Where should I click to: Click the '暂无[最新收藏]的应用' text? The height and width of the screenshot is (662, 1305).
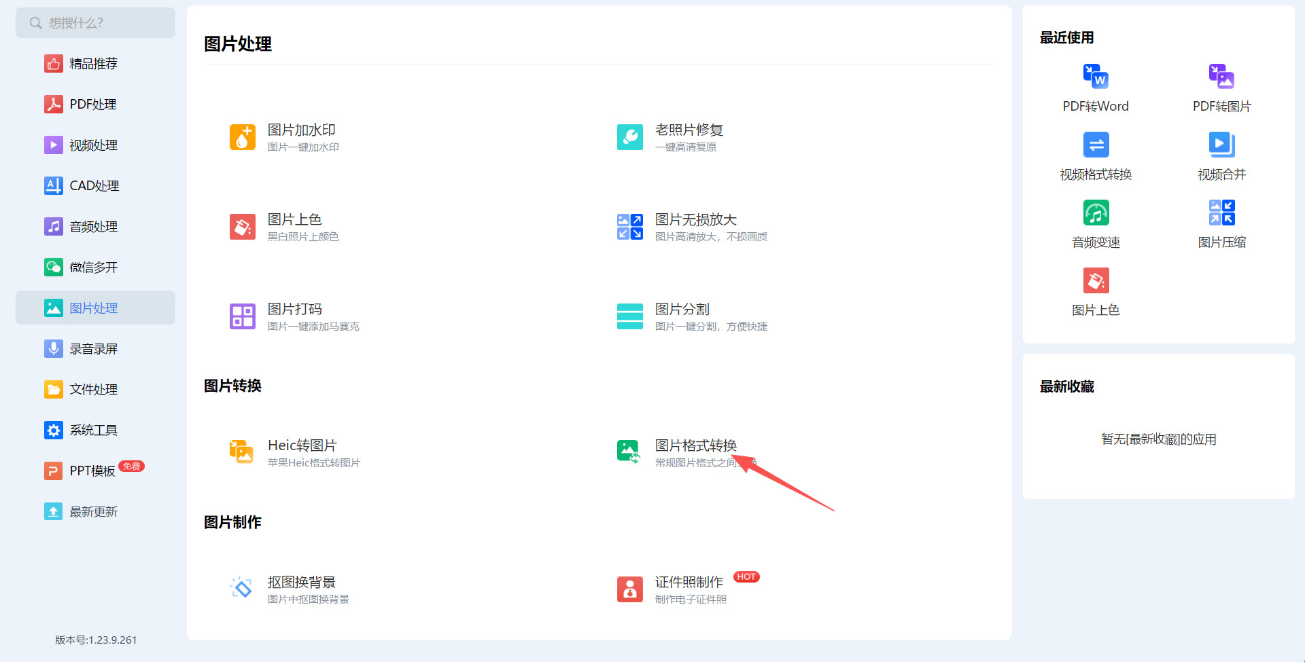tap(1159, 439)
